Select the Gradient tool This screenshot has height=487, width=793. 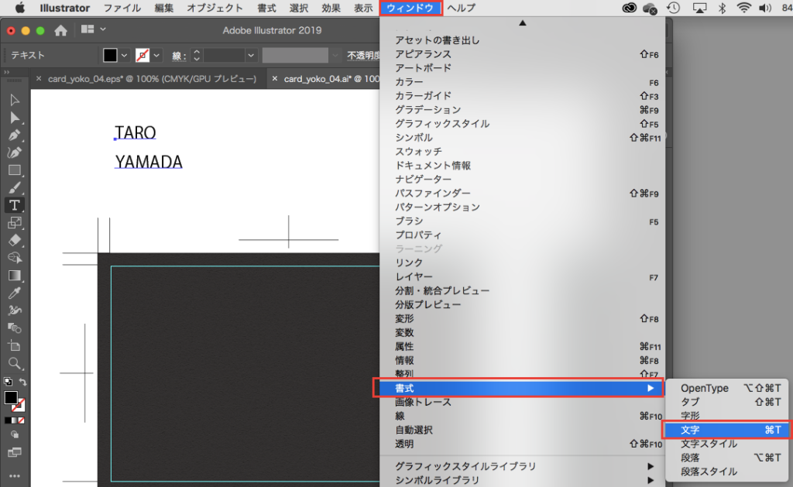click(x=15, y=275)
